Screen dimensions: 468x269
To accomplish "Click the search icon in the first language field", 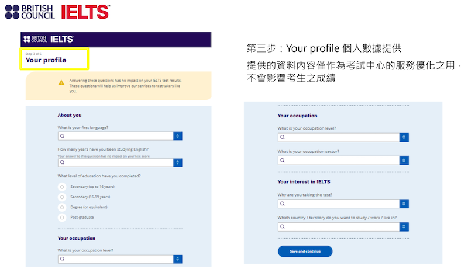I will click(62, 136).
